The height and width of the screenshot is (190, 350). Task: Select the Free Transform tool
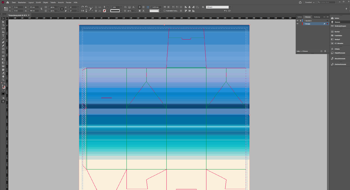3,59
